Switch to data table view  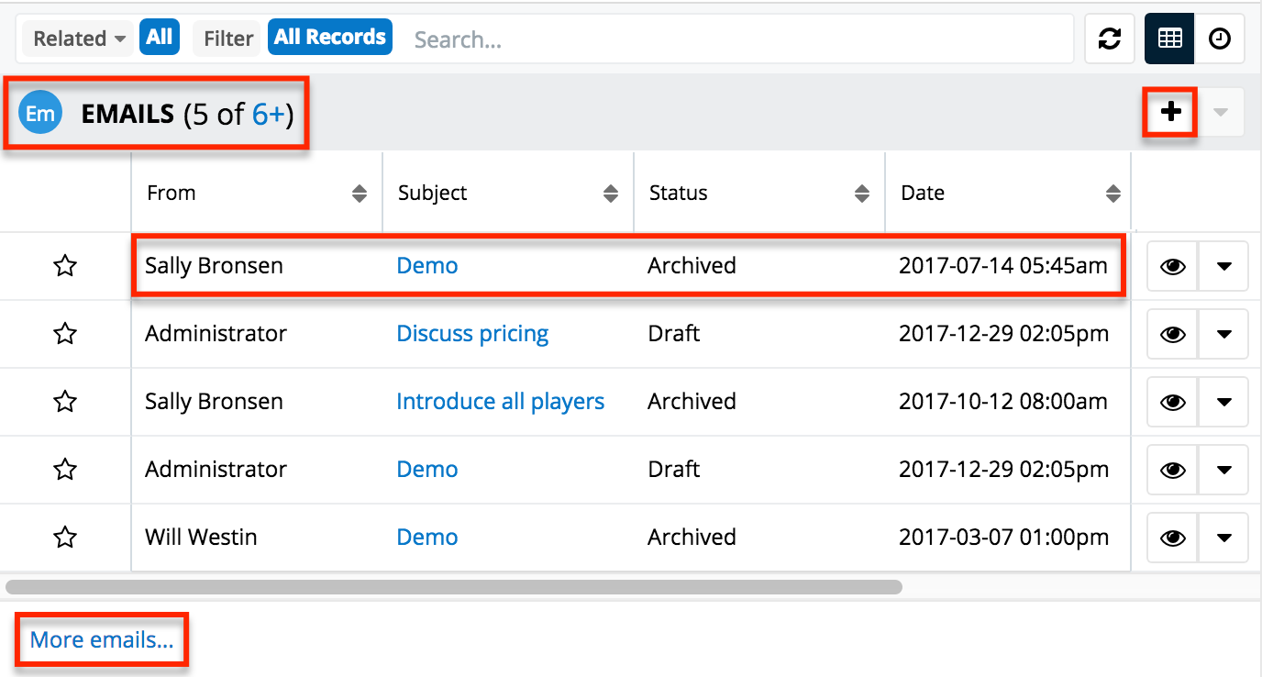click(1168, 39)
